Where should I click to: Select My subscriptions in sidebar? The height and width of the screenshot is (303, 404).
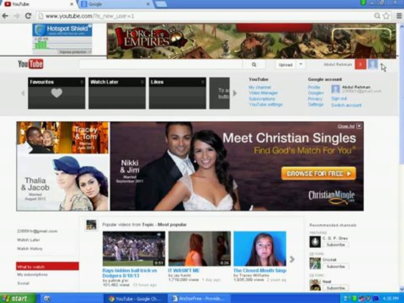[32, 275]
